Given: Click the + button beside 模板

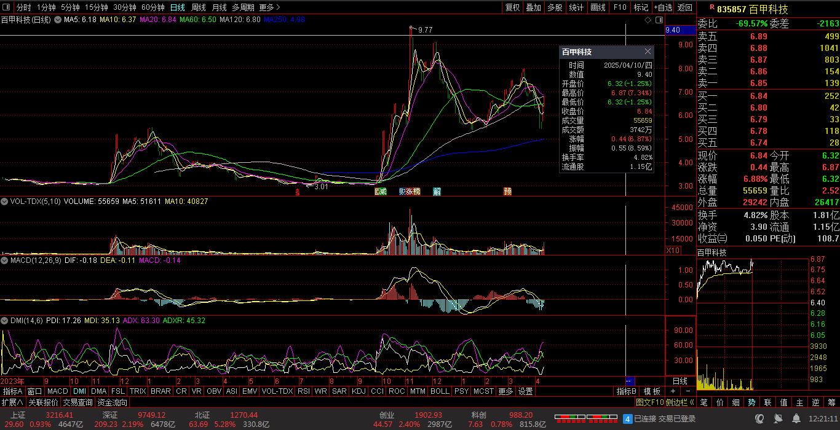Looking at the screenshot, I should [x=673, y=391].
